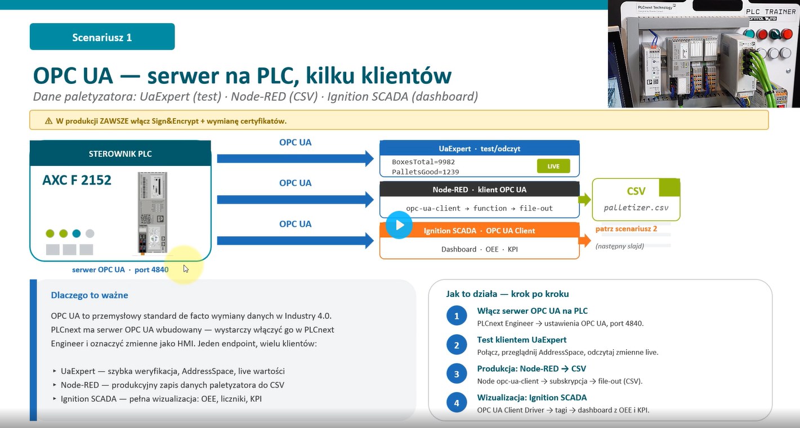This screenshot has width=800, height=428.
Task: Click the 'opc-ua-client → function → file-out' text
Action: click(480, 208)
